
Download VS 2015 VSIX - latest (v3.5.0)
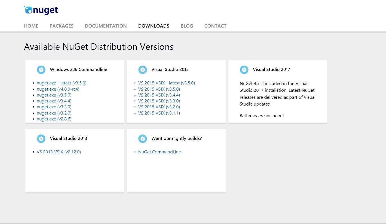167,83
